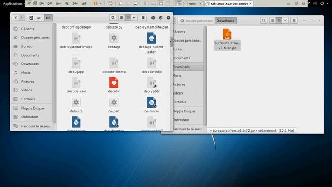Select the deb-systemd-invoke file icon

pos(76,38)
